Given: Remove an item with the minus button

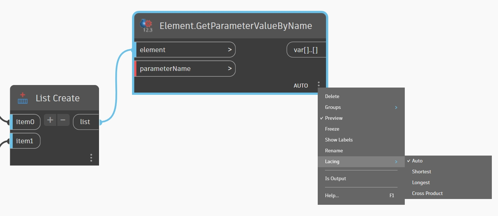Looking at the screenshot, I should (x=63, y=120).
